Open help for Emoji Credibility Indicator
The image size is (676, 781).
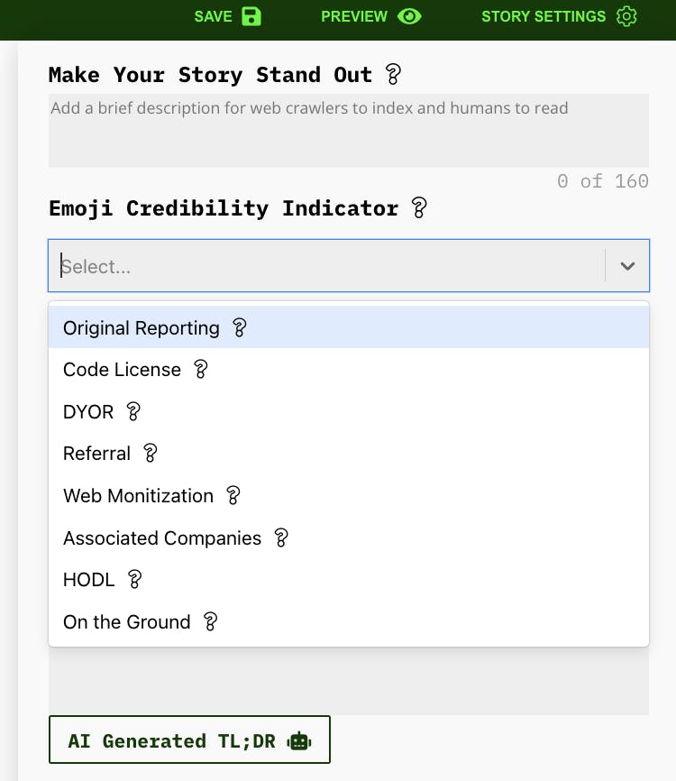click(x=420, y=208)
